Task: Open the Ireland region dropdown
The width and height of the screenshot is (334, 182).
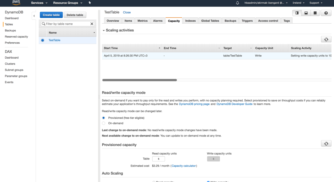Action: [x=299, y=3]
